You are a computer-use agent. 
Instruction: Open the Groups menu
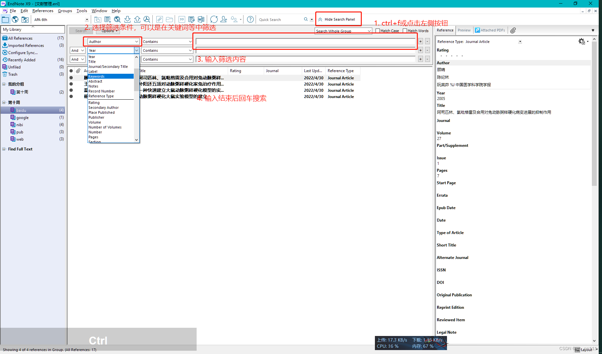click(x=65, y=11)
